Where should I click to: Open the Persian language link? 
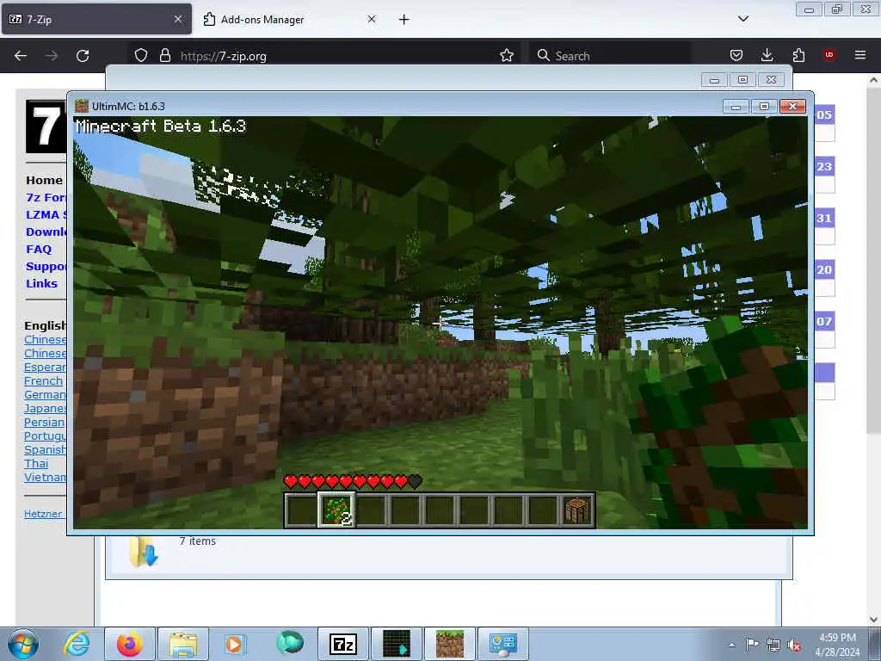(45, 422)
